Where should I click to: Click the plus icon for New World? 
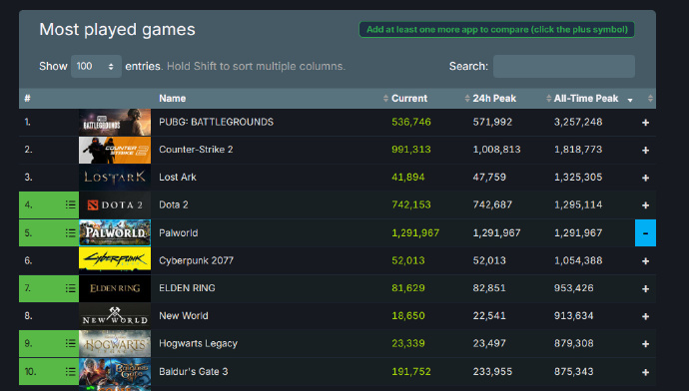[645, 316]
